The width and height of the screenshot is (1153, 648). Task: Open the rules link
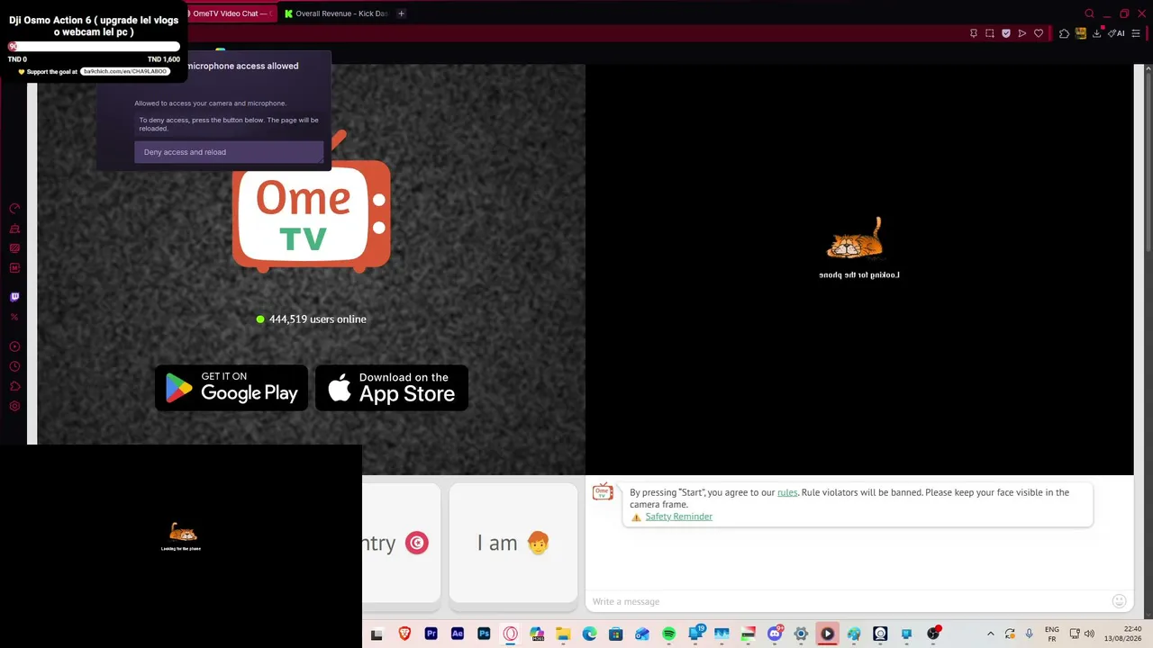787,492
